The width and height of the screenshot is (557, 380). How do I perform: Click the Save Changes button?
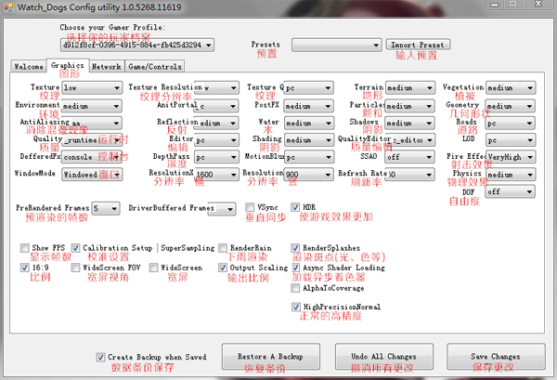point(496,357)
